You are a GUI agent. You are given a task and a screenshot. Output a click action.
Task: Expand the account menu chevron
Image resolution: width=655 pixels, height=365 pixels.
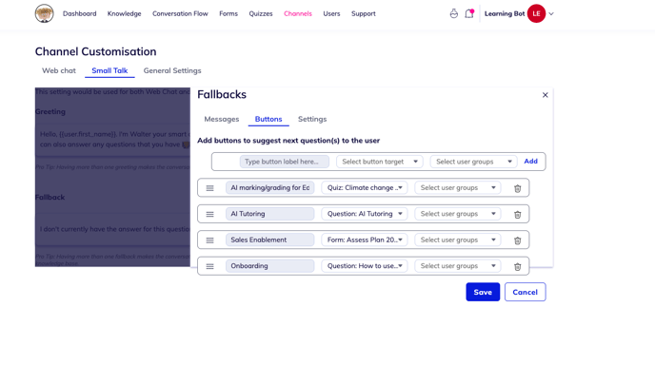(x=551, y=13)
